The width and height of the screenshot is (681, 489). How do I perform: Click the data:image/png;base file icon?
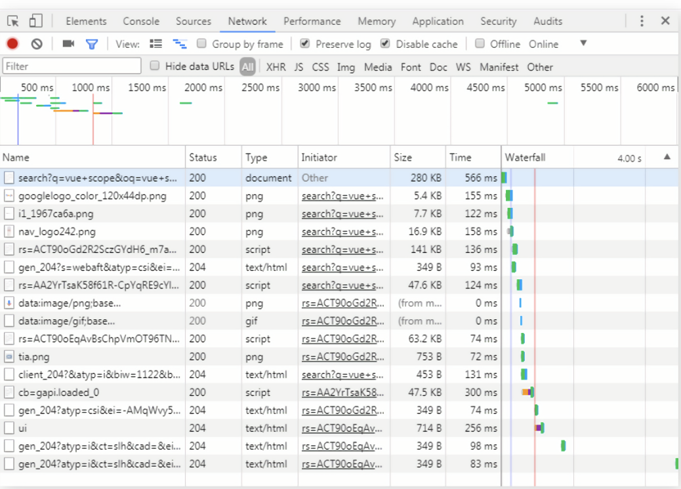coord(9,303)
